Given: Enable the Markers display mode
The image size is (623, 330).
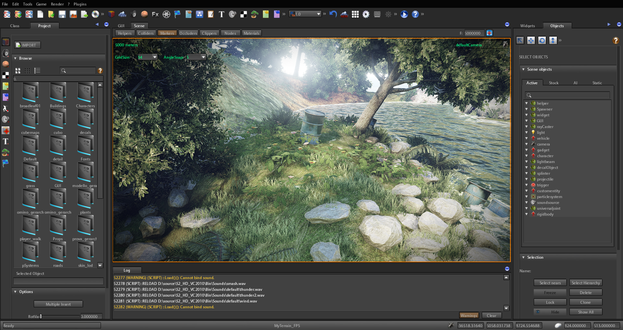Looking at the screenshot, I should (167, 33).
